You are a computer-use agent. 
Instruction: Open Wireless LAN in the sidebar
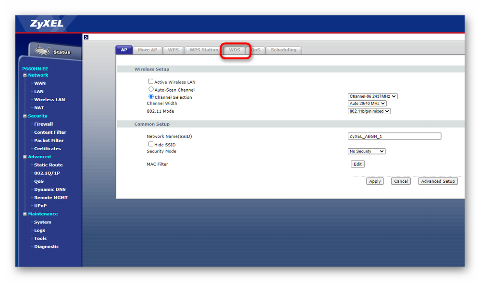pyautogui.click(x=49, y=100)
